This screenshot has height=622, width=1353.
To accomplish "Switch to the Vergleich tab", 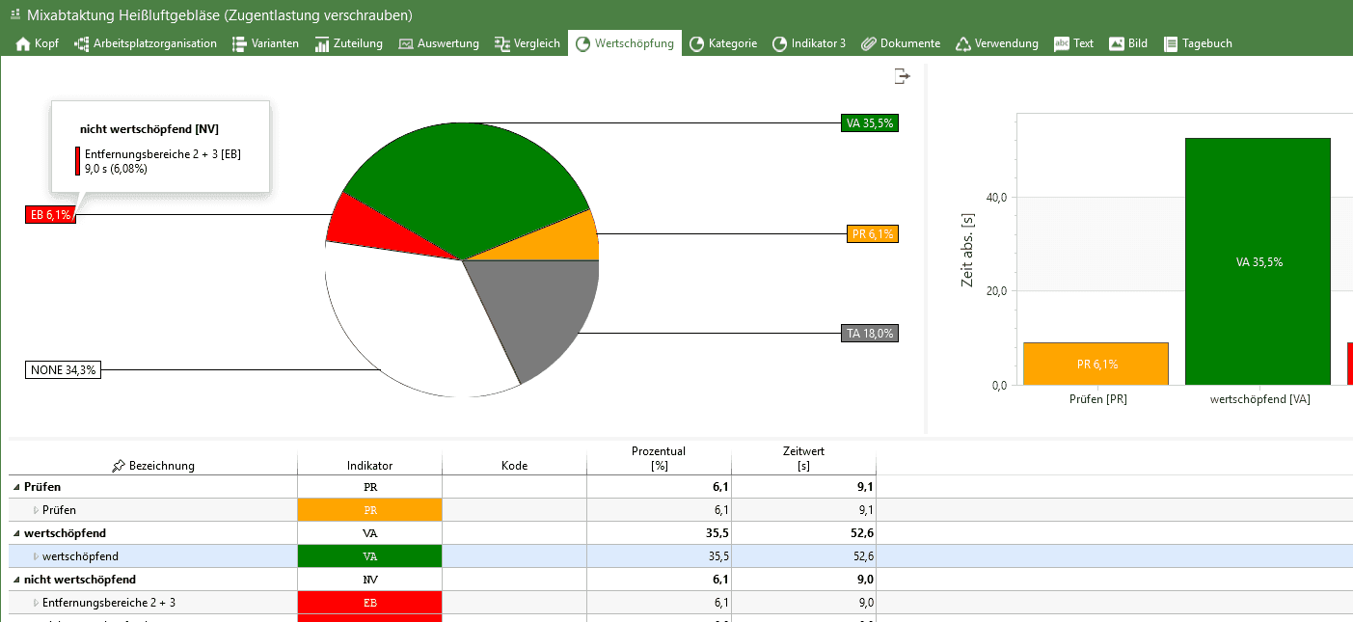I will tap(527, 43).
